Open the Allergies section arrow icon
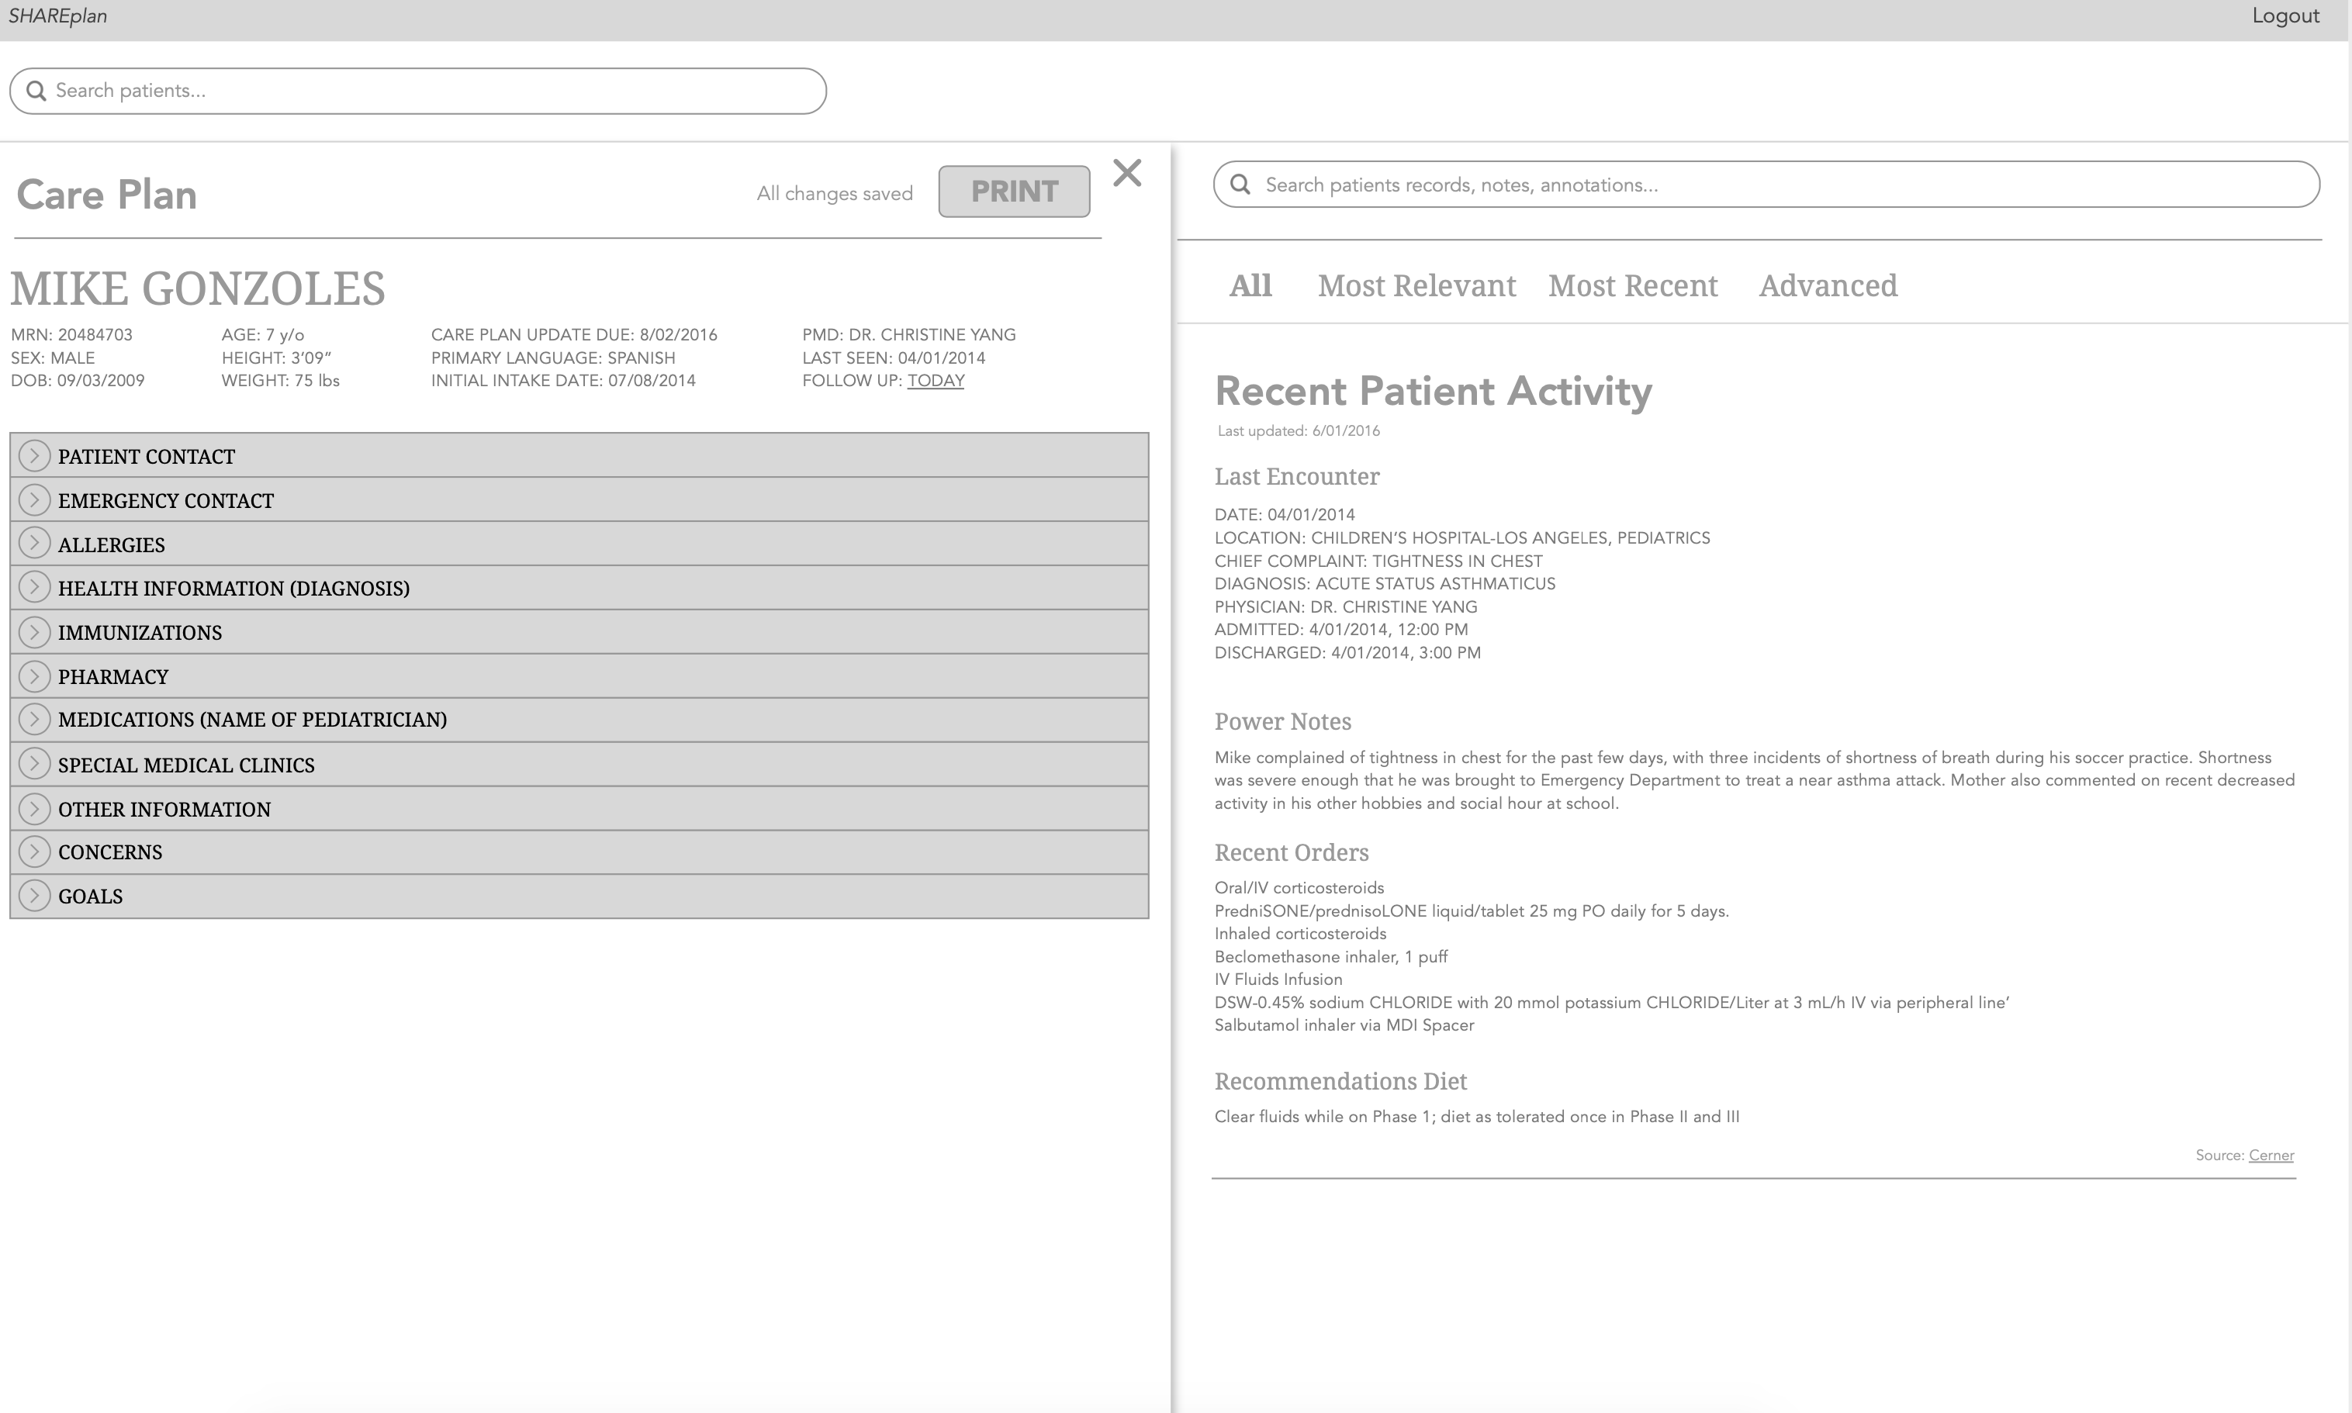The width and height of the screenshot is (2352, 1413). pos(34,544)
